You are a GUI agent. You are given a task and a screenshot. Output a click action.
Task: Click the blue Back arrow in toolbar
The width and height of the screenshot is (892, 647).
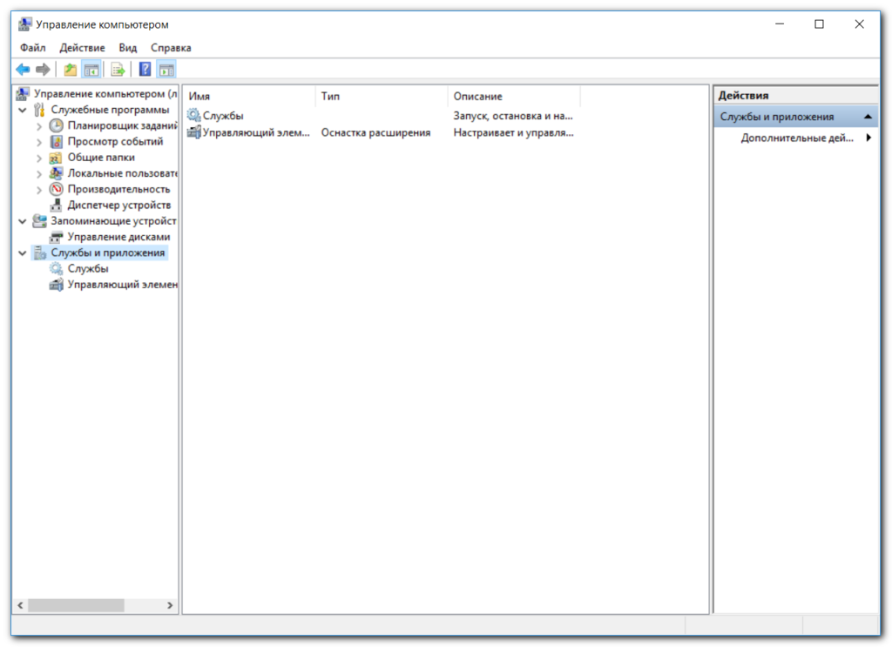pyautogui.click(x=23, y=70)
